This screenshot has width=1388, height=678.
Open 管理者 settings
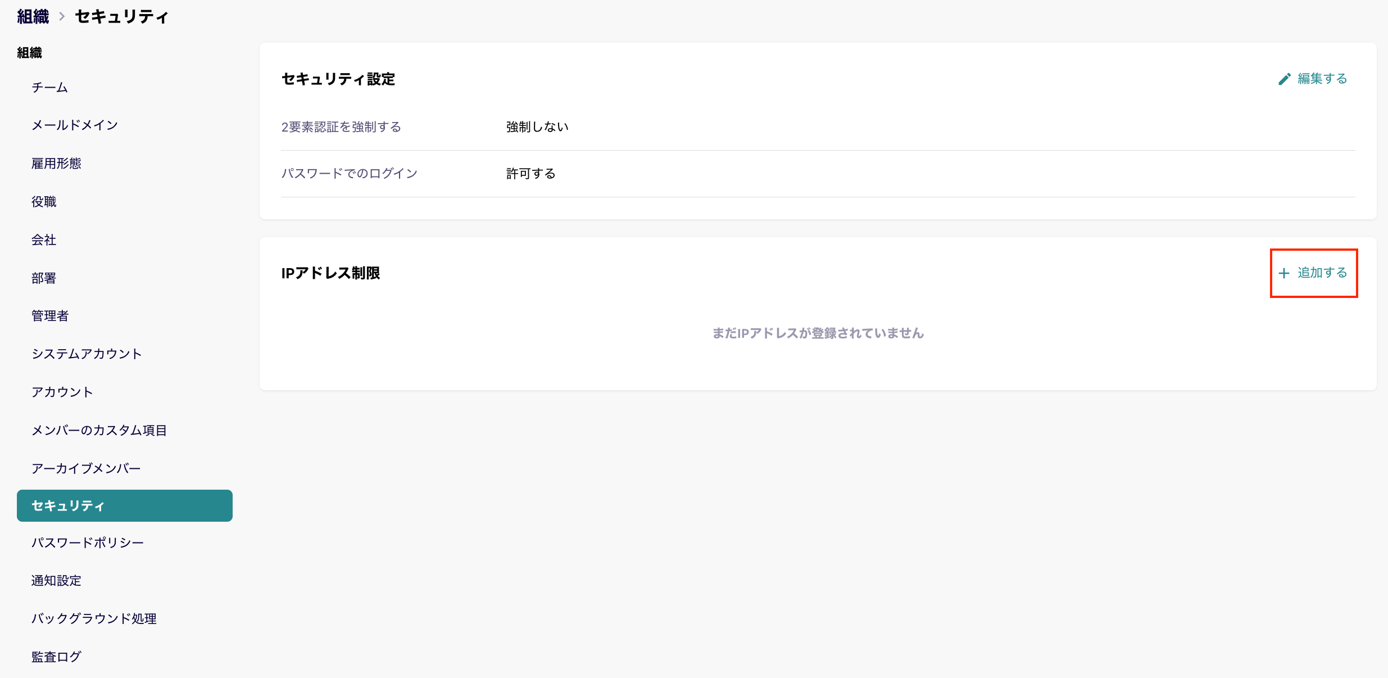[50, 315]
